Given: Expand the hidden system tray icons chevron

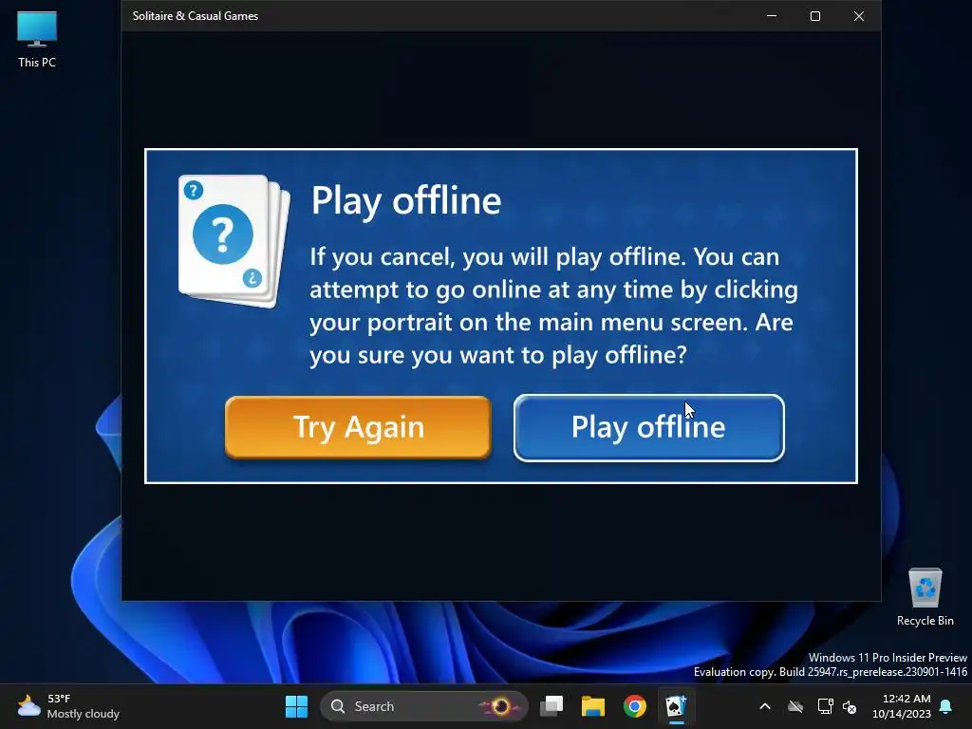Looking at the screenshot, I should click(x=765, y=706).
